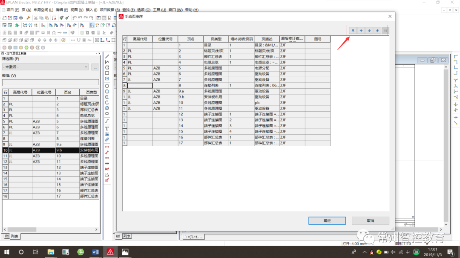The height and width of the screenshot is (258, 460).
Task: Click the scissors cut icon
Action: click(x=36, y=18)
